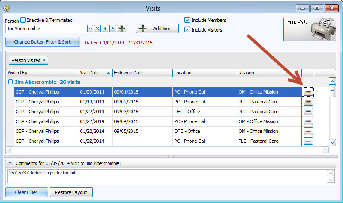Clear the selected person with the X icon
Image resolution: width=343 pixels, height=203 pixels.
point(97,29)
